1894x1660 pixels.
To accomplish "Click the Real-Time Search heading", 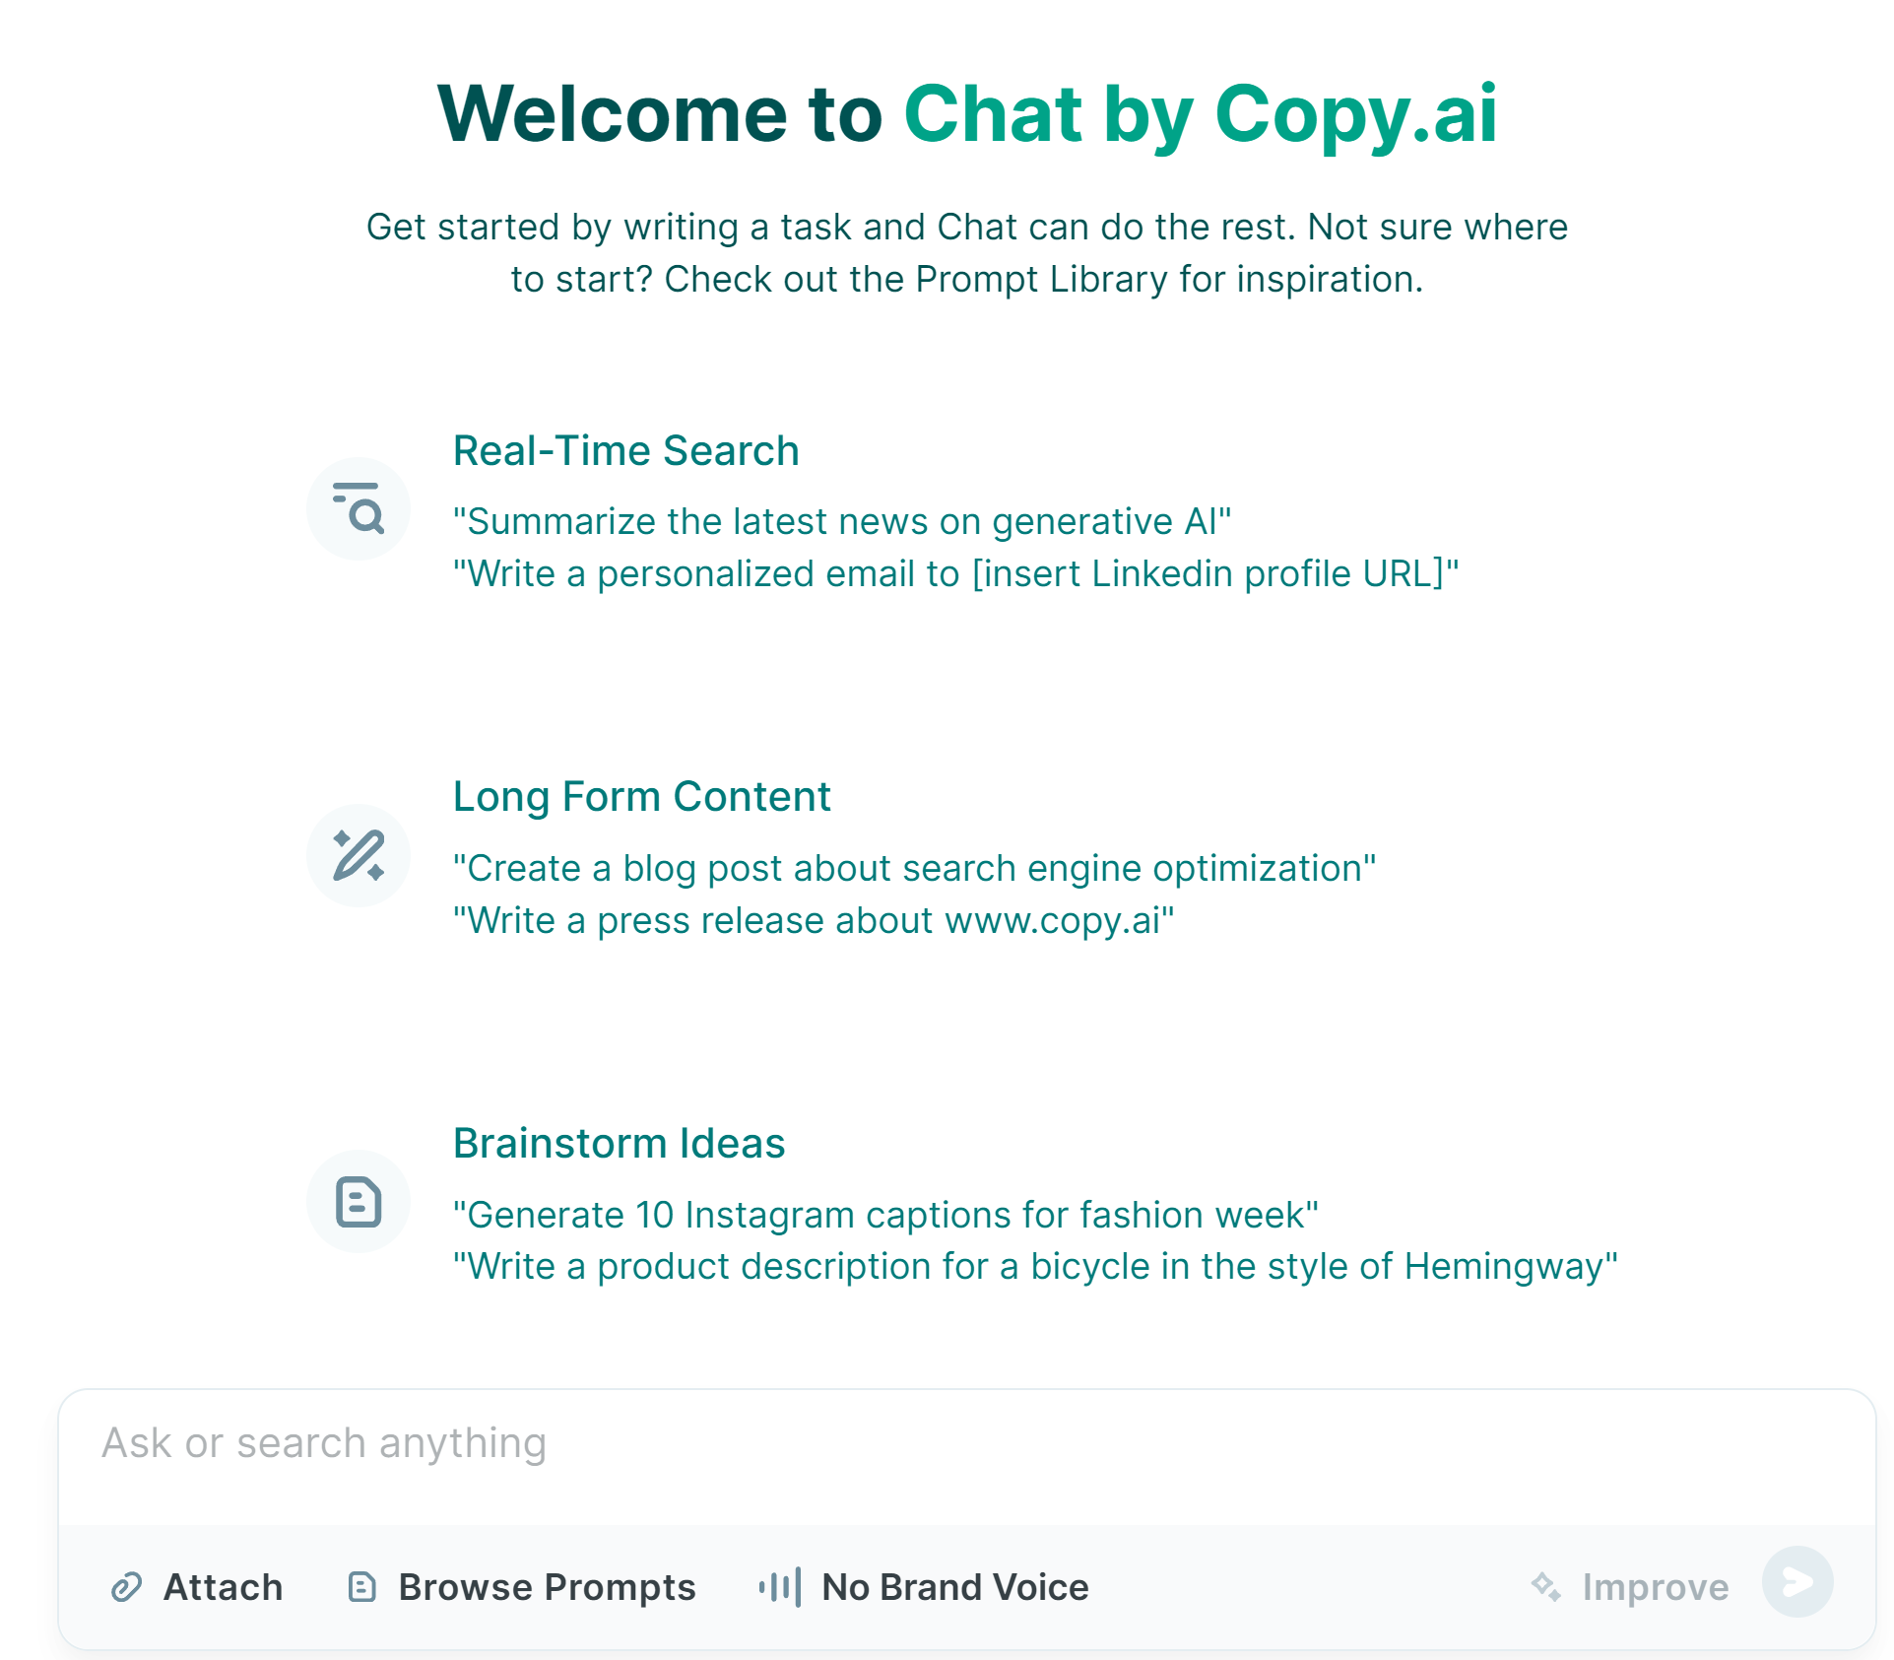I will coord(625,451).
